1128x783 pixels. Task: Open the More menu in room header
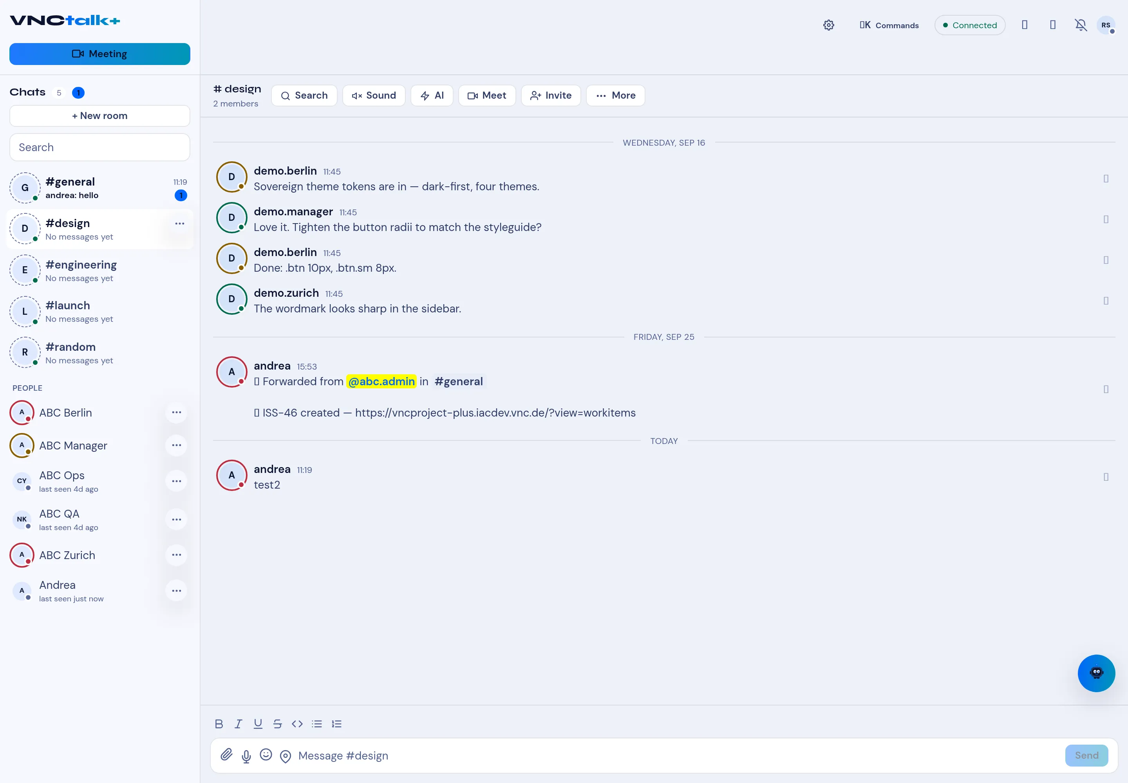(615, 95)
